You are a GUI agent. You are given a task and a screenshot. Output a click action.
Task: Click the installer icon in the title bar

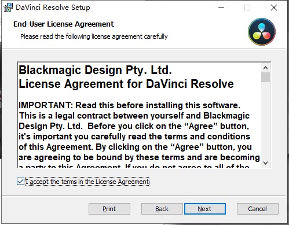pyautogui.click(x=8, y=8)
